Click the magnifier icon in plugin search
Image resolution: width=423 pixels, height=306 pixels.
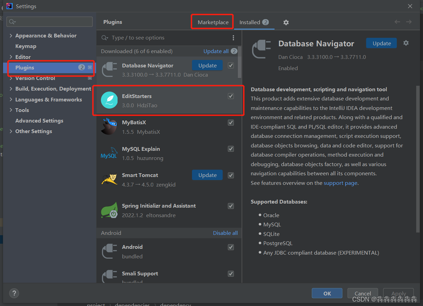105,38
